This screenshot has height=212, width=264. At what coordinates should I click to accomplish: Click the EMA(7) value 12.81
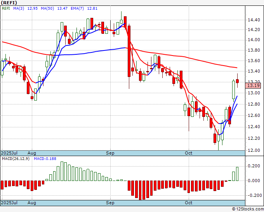[x=92, y=9]
